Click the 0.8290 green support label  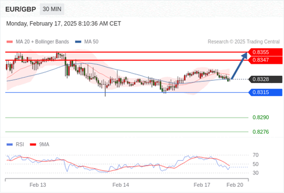click(x=261, y=117)
